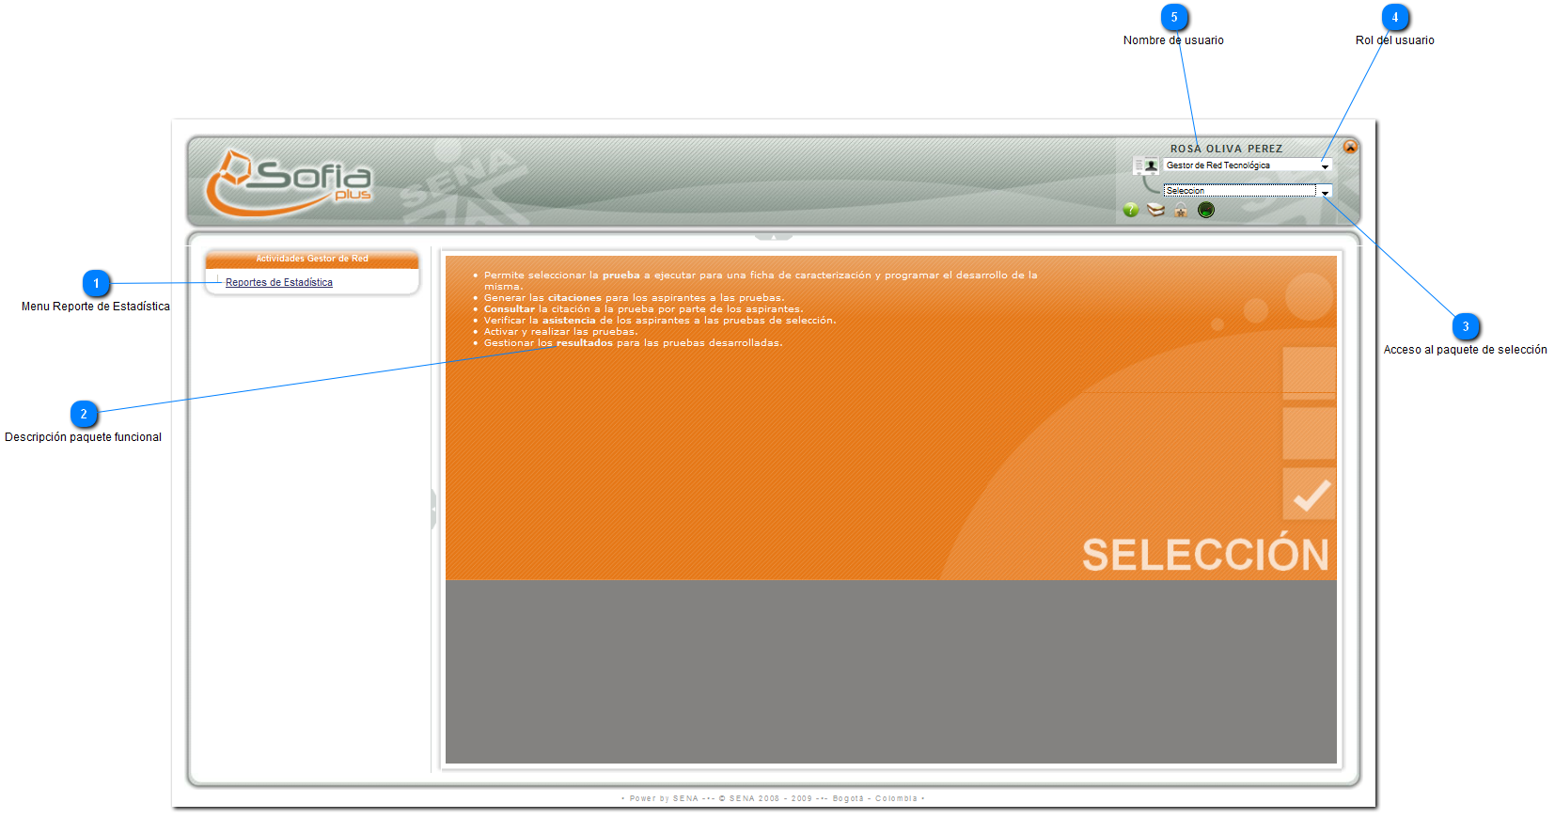This screenshot has width=1555, height=819.
Task: Click the text 'Generar las citaciones'
Action: pos(542,298)
